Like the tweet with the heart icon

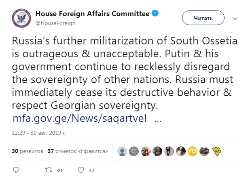tap(80, 170)
